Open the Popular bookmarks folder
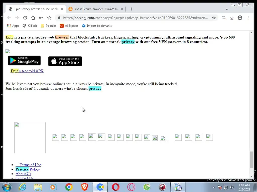Screen dimensions: 257x192 coord(48,26)
